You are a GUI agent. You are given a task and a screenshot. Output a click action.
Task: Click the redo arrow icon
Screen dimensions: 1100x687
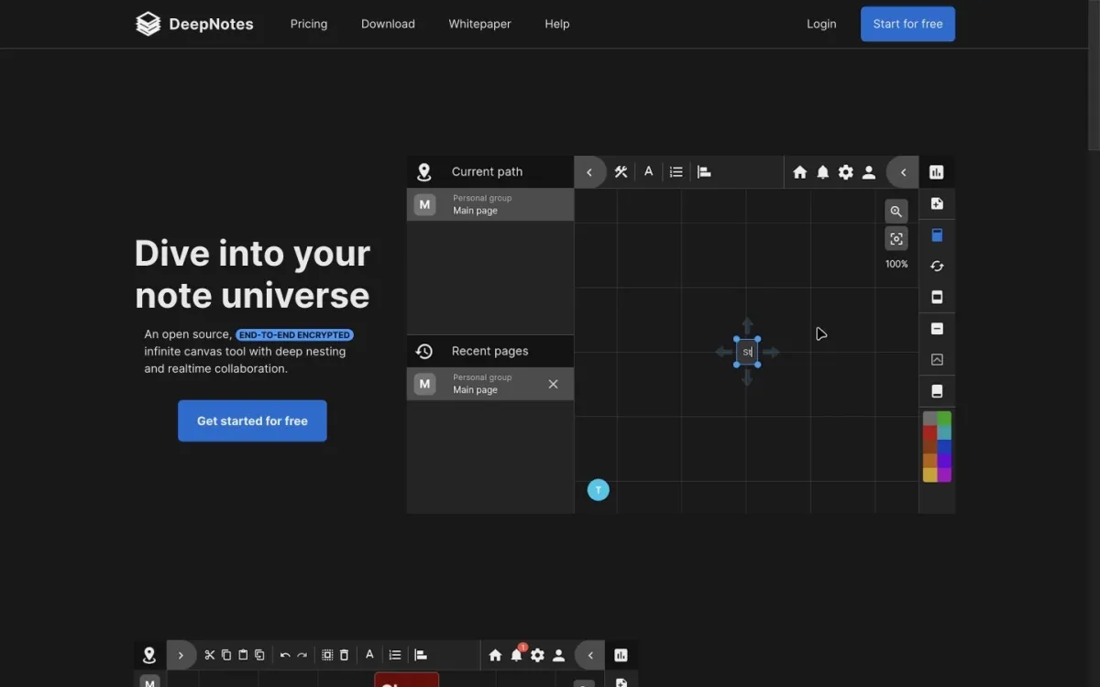coord(302,655)
